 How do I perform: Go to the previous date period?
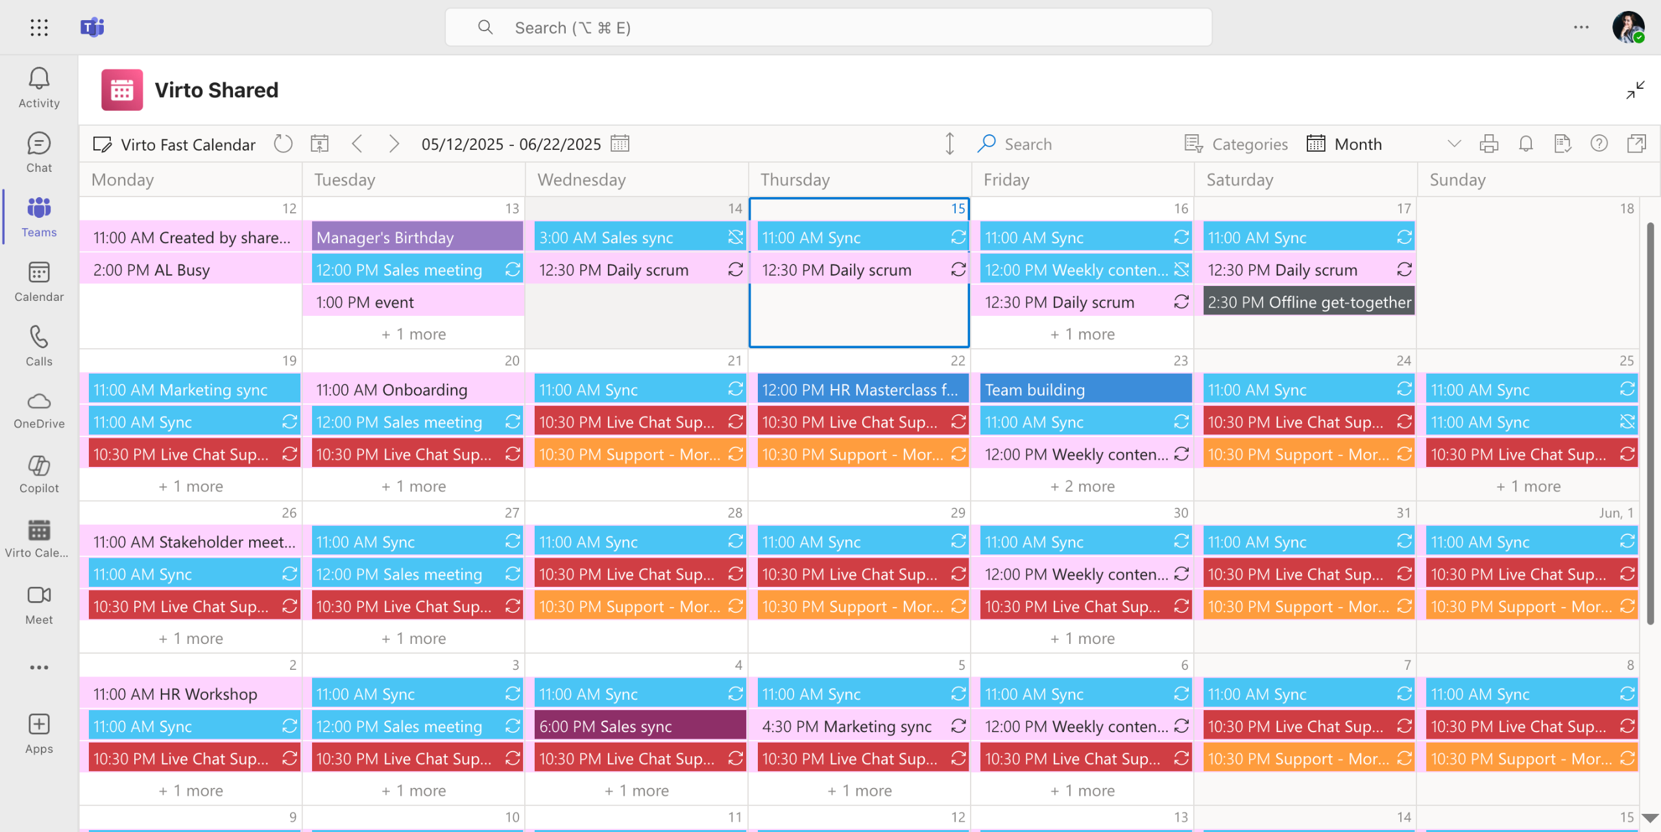tap(357, 143)
